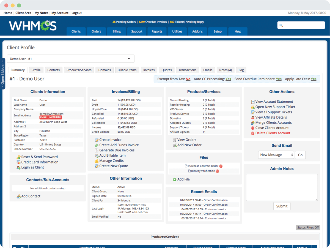Toggle the Status Filter button
This screenshot has height=248, width=330.
click(x=308, y=228)
